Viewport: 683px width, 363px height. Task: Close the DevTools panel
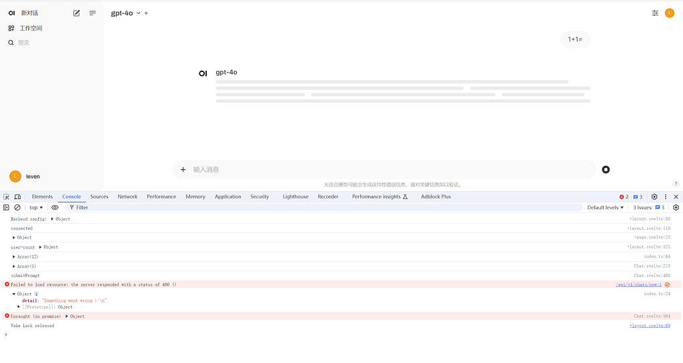pyautogui.click(x=676, y=197)
